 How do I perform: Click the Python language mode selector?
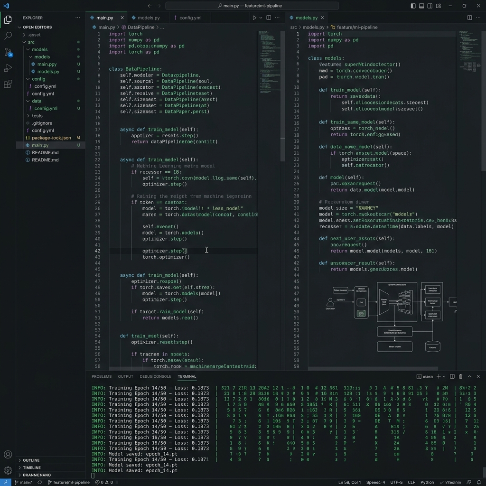[428, 482]
